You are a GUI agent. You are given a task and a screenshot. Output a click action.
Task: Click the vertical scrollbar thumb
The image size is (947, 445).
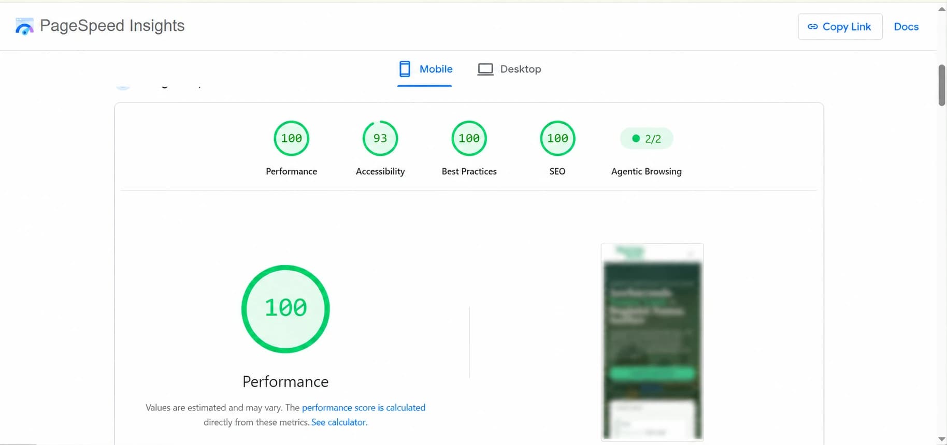pyautogui.click(x=942, y=85)
